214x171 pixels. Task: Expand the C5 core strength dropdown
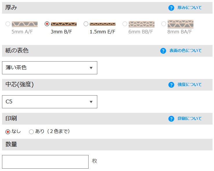50,102
